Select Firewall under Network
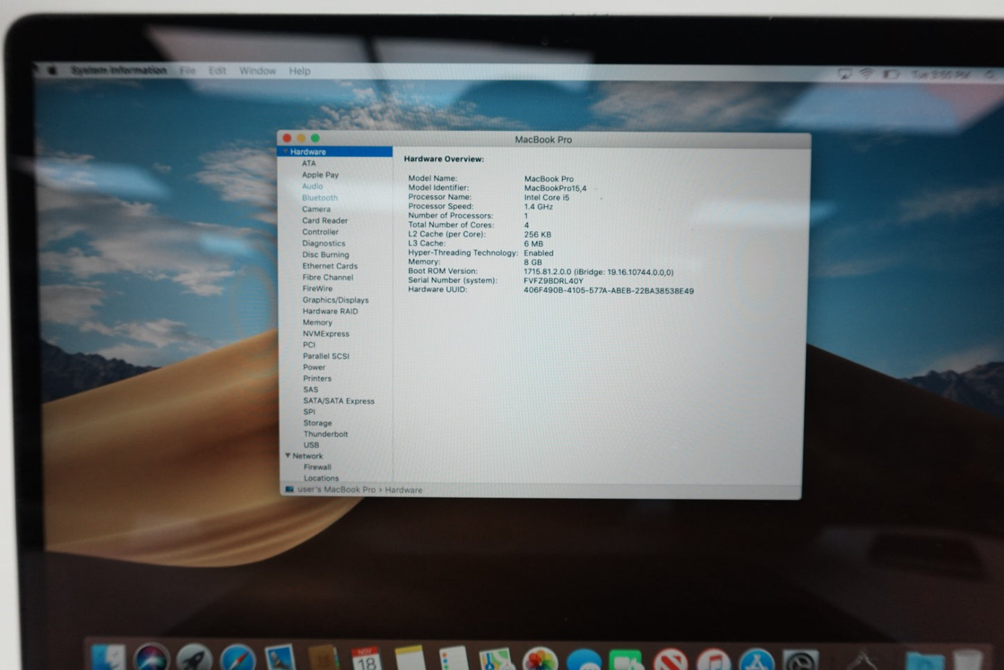The width and height of the screenshot is (1004, 670). [x=318, y=467]
